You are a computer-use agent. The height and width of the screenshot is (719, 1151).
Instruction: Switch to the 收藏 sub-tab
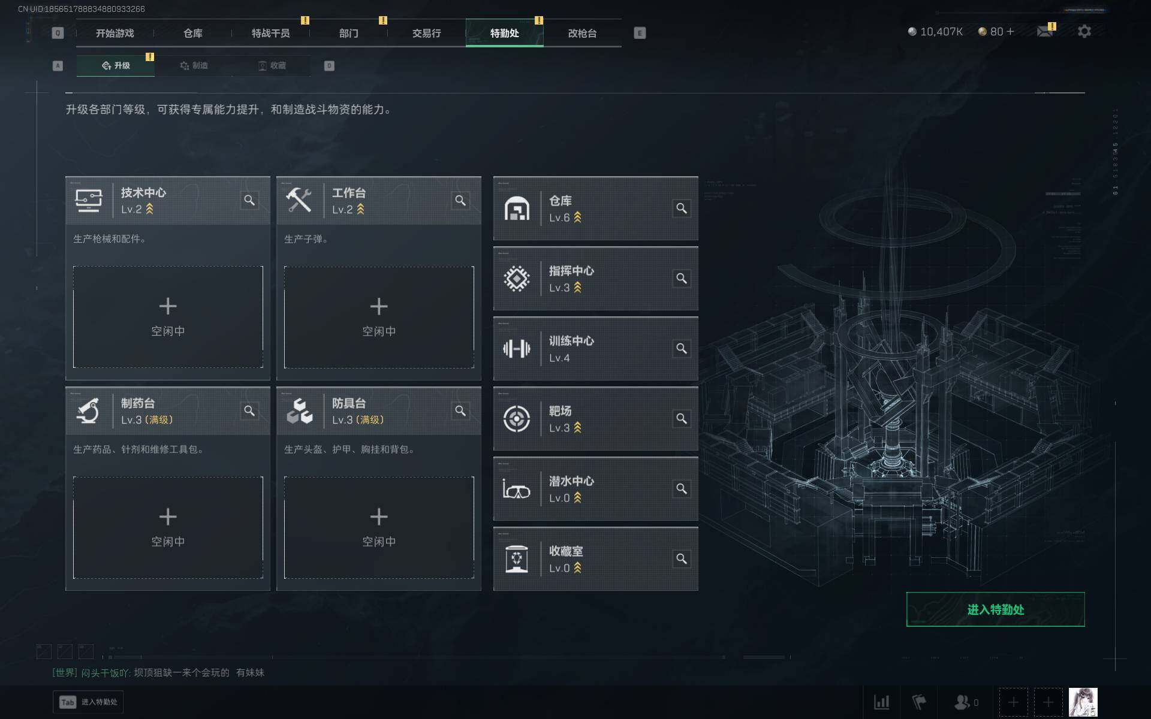point(272,65)
